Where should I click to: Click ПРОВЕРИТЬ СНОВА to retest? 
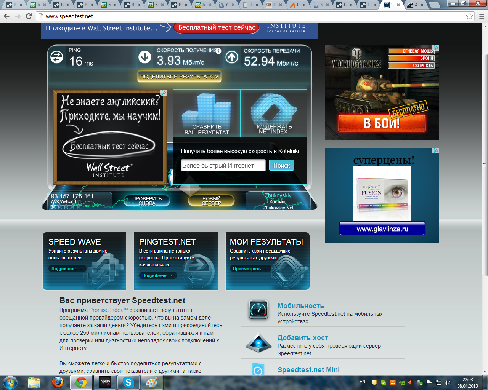(x=147, y=201)
